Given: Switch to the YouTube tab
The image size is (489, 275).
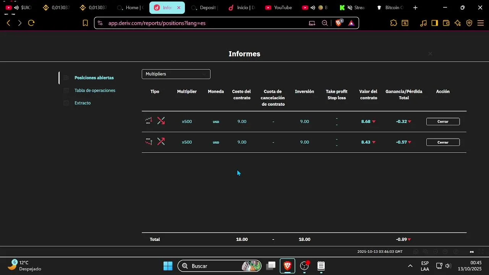Looking at the screenshot, I should [279, 8].
